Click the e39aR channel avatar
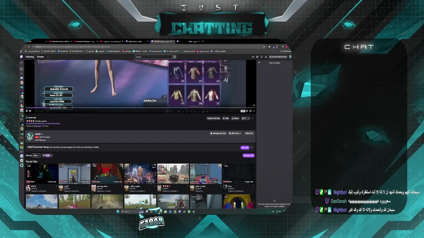 click(30, 137)
